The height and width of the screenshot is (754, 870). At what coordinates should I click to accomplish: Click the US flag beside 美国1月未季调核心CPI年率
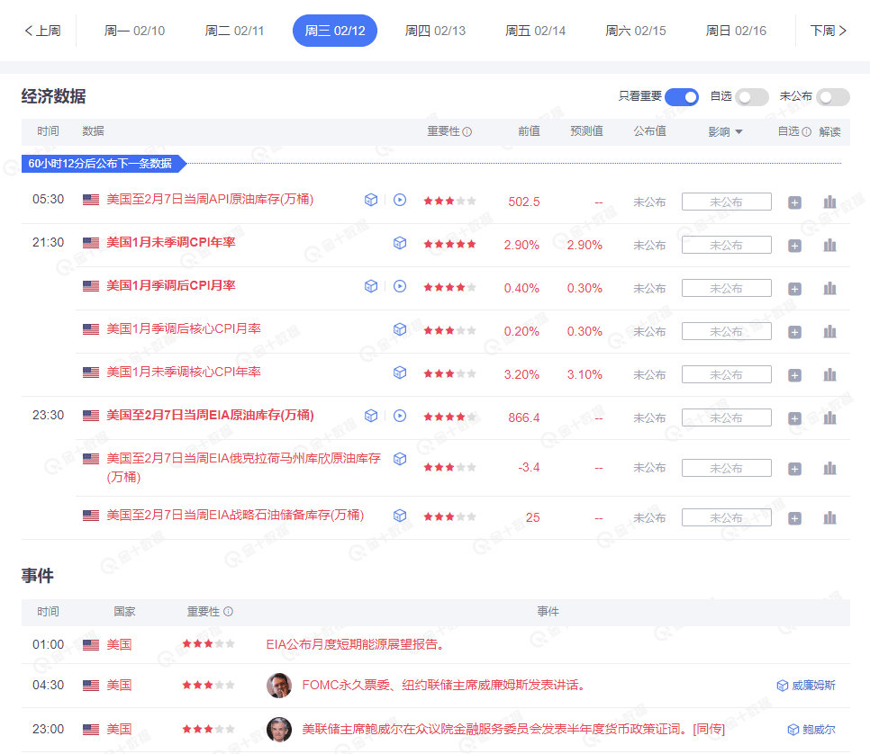pos(90,372)
